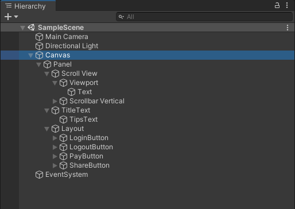Click the Unity logo icon beside SampleScene

(31, 28)
